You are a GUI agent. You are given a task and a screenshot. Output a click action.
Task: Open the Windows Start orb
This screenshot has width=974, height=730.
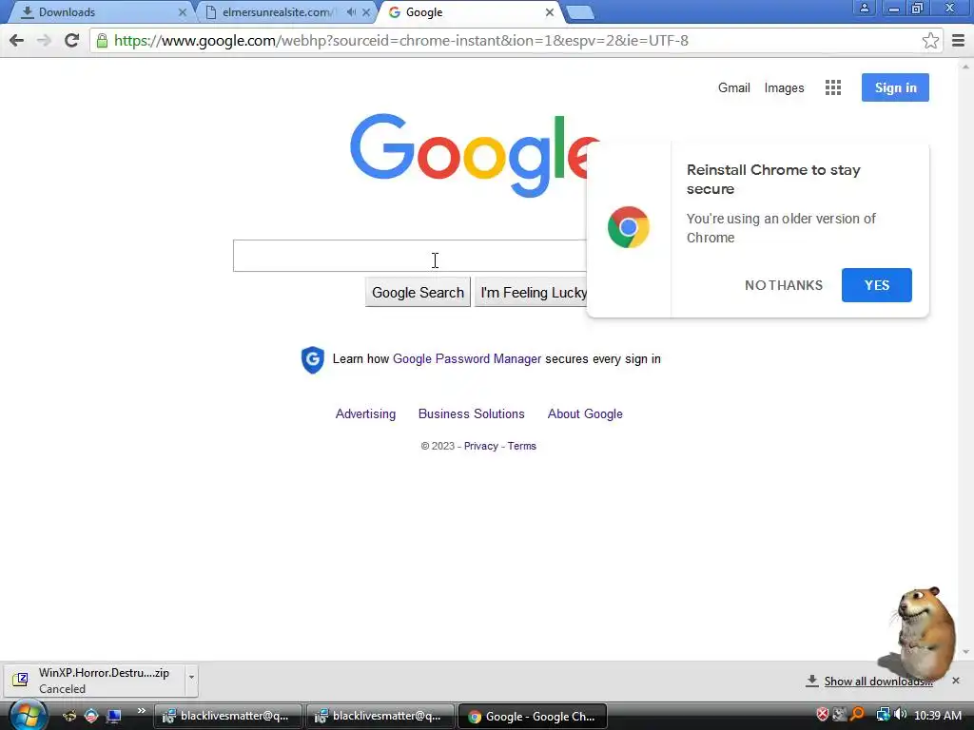28,715
